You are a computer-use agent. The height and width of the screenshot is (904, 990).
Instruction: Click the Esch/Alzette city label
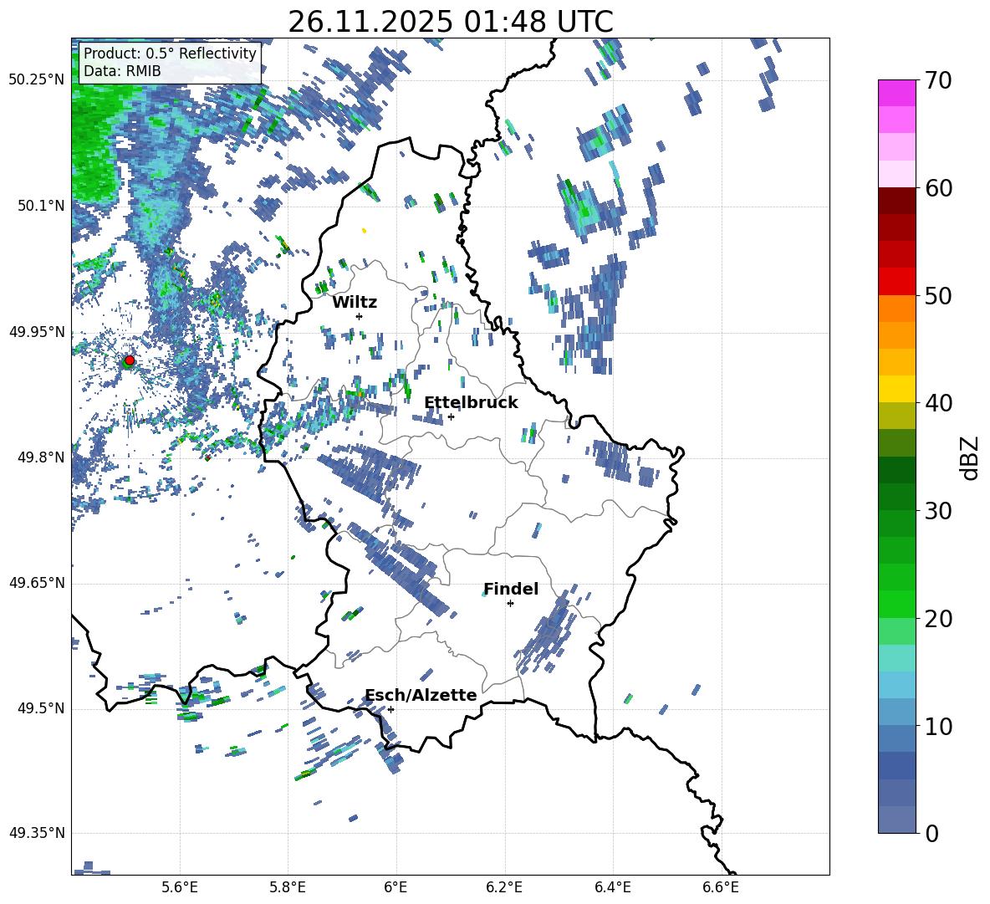click(421, 695)
